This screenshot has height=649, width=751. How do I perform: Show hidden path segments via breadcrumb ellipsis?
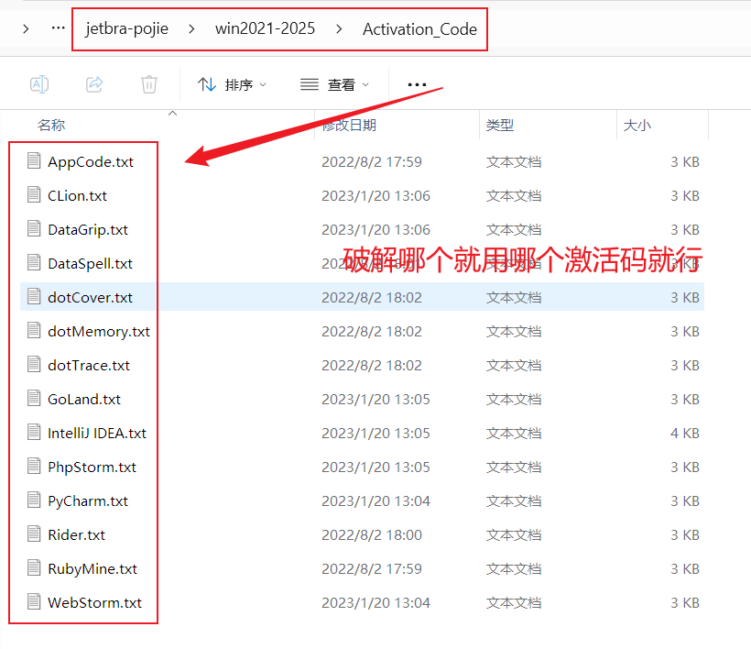(59, 28)
